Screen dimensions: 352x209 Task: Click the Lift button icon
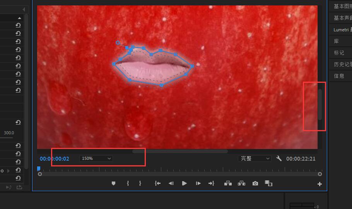[x=228, y=183]
